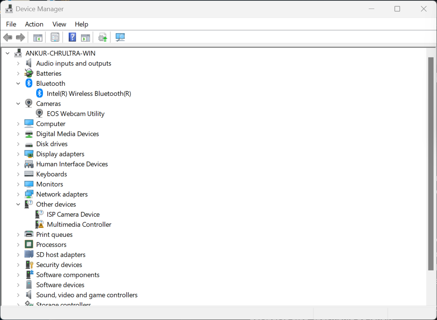
Task: Expand the Display adapters category
Action: pos(18,154)
